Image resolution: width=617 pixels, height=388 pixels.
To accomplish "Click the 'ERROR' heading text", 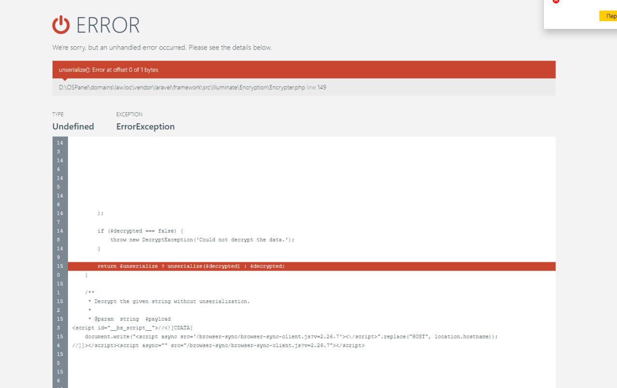I will click(108, 25).
